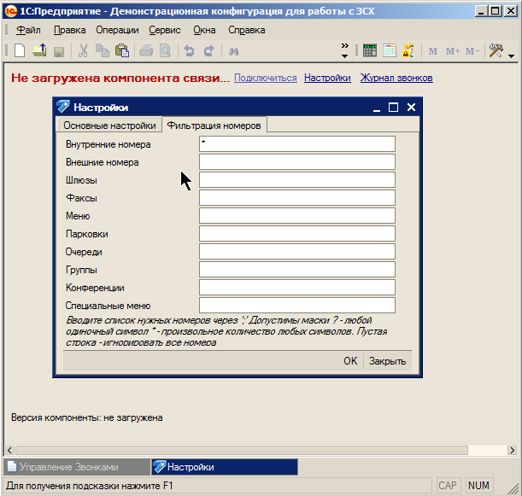Click the tools wrench-and-hammer icon
This screenshot has height=496, width=522.
[495, 51]
